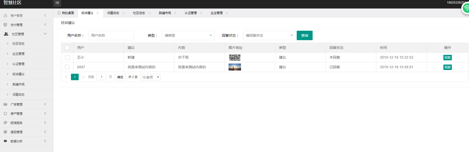Check the select-all checkbox in table header

(x=67, y=48)
